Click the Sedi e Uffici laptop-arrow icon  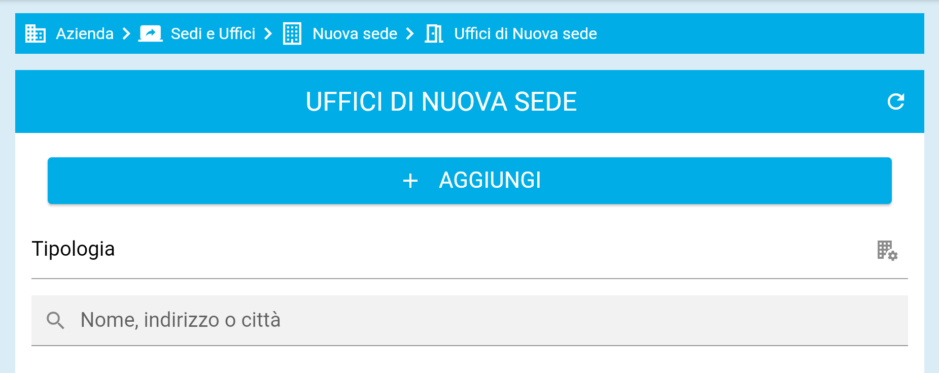pos(151,33)
